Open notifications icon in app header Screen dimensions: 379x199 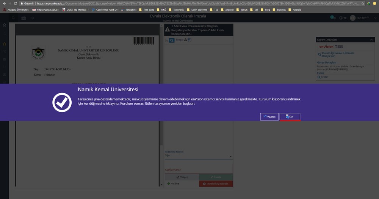(x=333, y=18)
